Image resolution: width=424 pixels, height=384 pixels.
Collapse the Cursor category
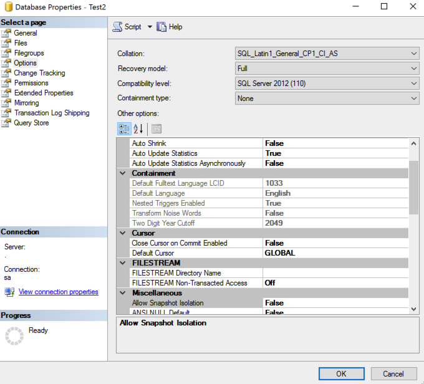coord(123,233)
